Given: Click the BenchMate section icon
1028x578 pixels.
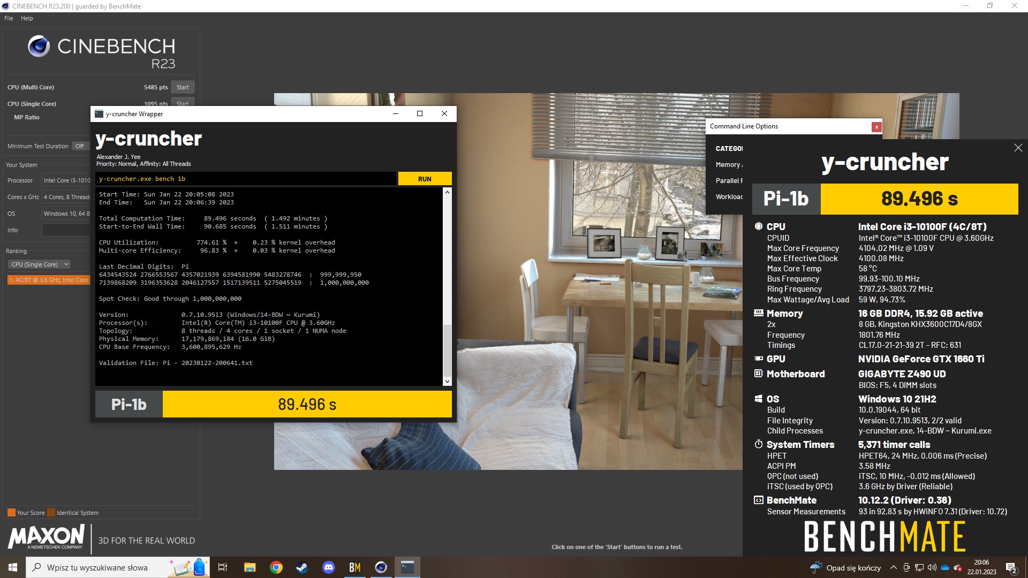Looking at the screenshot, I should [x=759, y=500].
